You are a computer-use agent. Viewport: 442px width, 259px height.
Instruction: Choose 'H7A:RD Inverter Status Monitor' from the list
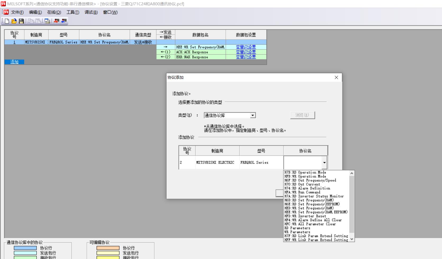tap(314, 196)
